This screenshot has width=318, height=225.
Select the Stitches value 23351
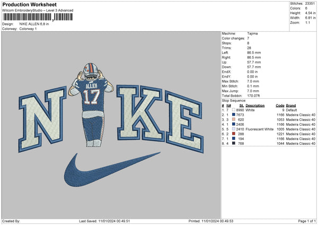(310, 4)
